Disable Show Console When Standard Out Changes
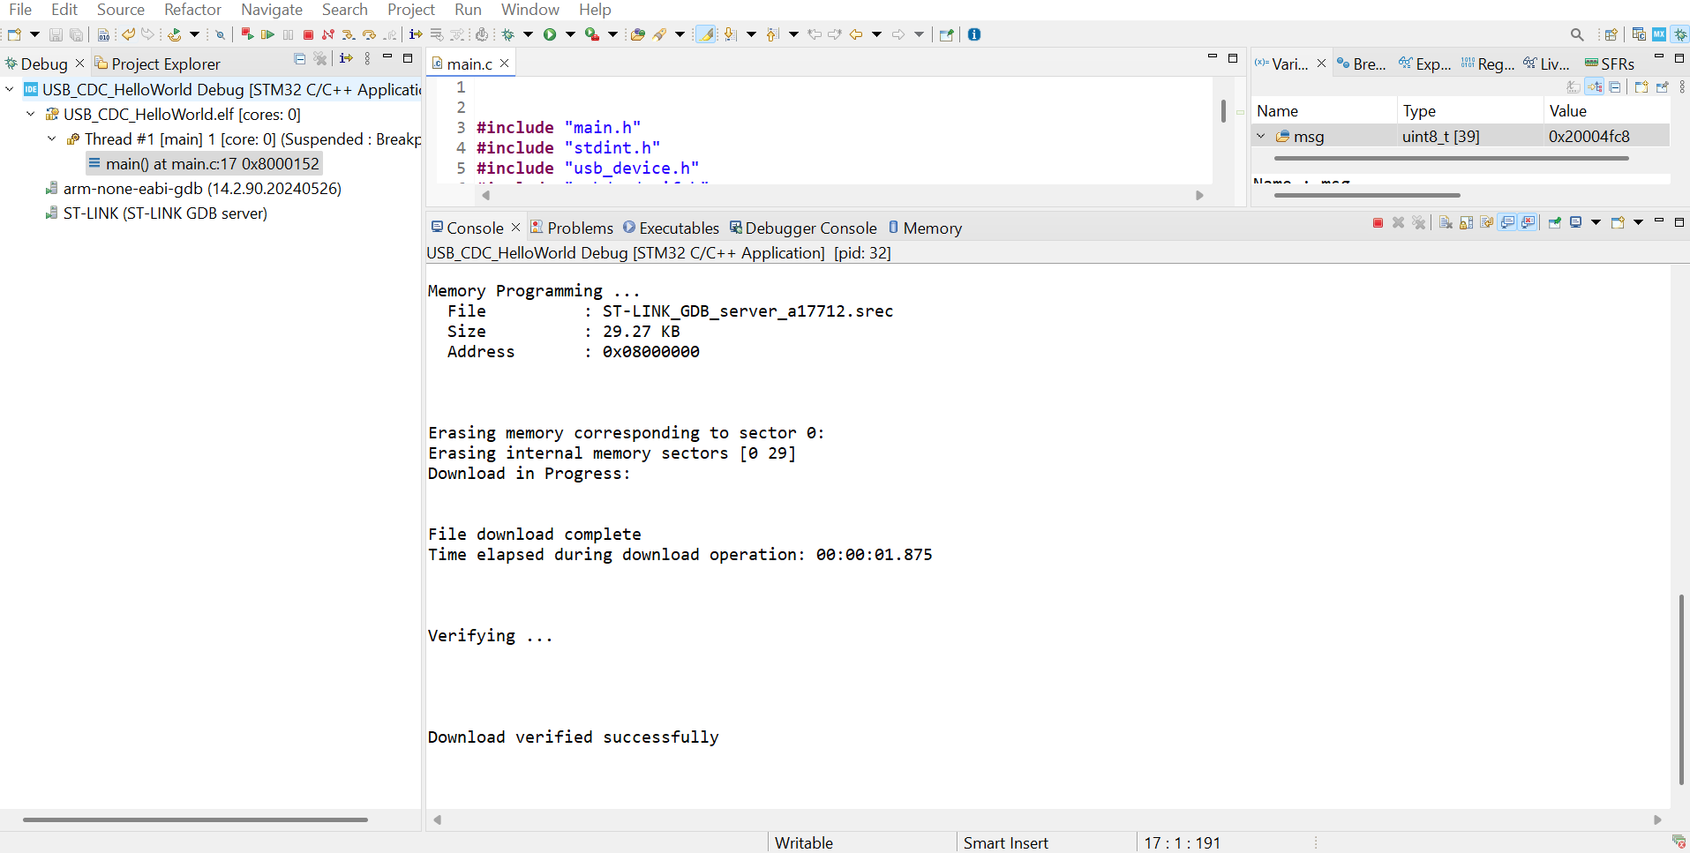The image size is (1690, 853). (1506, 222)
